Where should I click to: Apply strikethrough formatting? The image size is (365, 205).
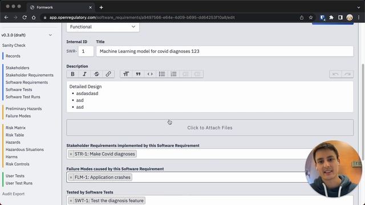pos(96,74)
